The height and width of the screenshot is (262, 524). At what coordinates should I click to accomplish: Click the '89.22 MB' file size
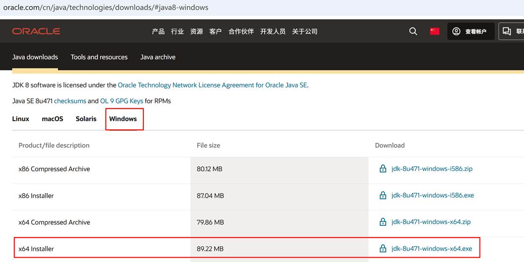pyautogui.click(x=210, y=249)
